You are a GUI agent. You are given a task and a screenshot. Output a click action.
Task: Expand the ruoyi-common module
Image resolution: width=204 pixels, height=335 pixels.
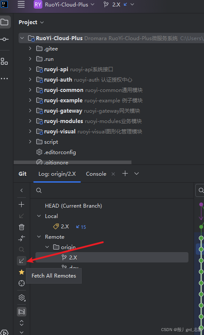point(30,90)
